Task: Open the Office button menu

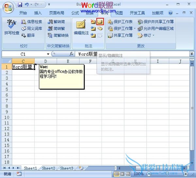Action: [x=8, y=8]
